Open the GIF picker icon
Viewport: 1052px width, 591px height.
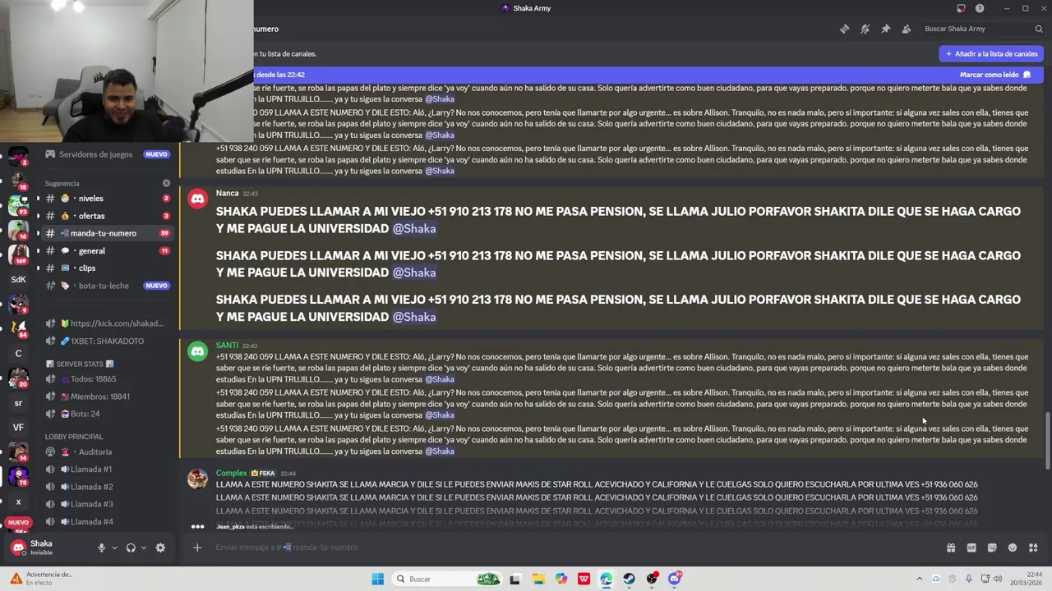[971, 547]
